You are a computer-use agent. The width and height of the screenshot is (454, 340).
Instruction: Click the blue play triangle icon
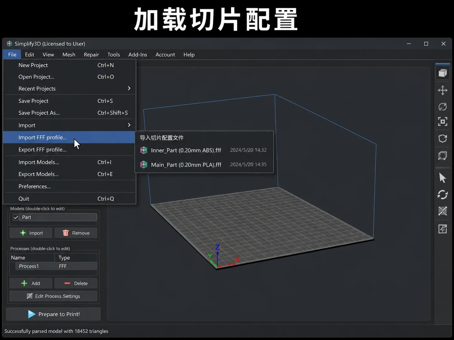click(32, 314)
